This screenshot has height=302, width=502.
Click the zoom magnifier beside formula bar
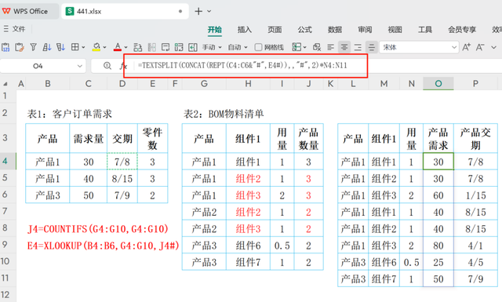click(107, 66)
